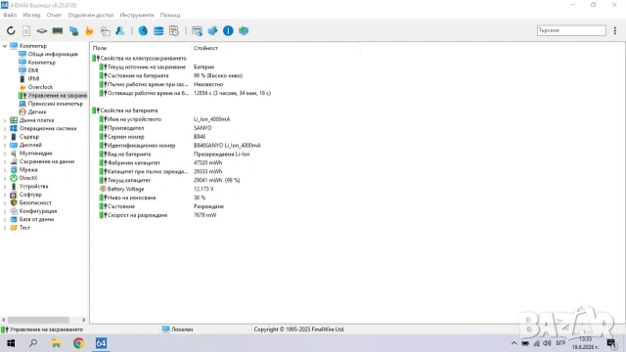Select the IPMI tree item
Image resolution: width=626 pixels, height=352 pixels.
click(33, 79)
